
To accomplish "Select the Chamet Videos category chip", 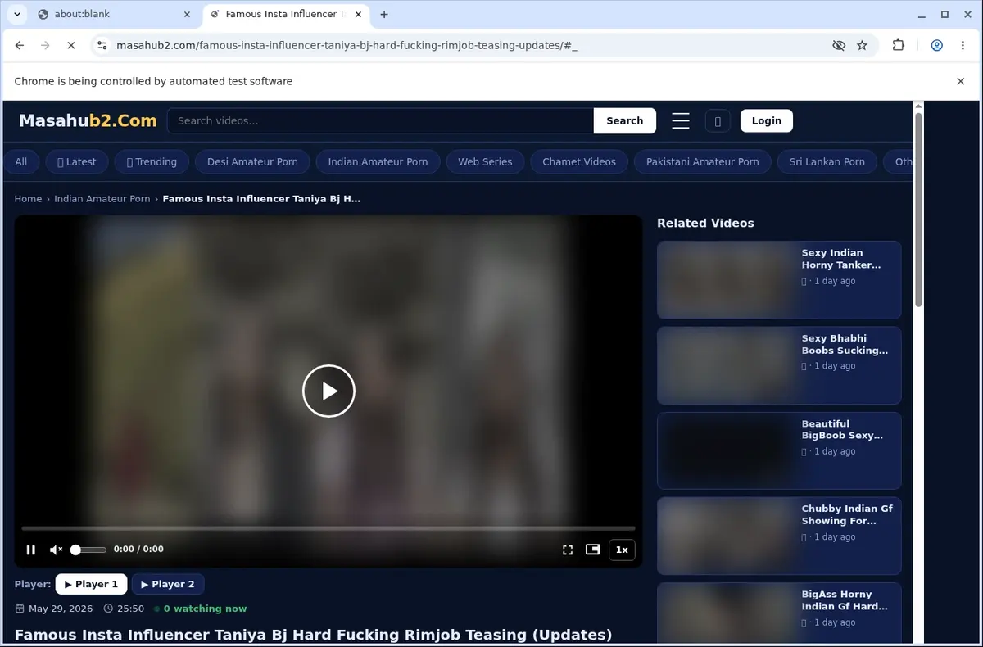I will point(579,162).
